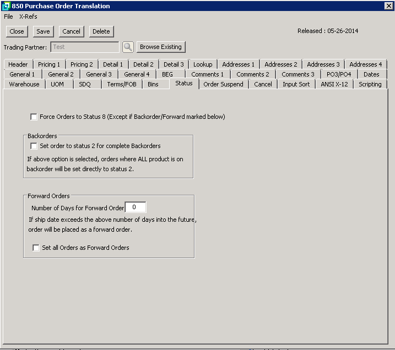Select the PO3/PO4 tab
This screenshot has height=350, width=395.
pyautogui.click(x=339, y=74)
